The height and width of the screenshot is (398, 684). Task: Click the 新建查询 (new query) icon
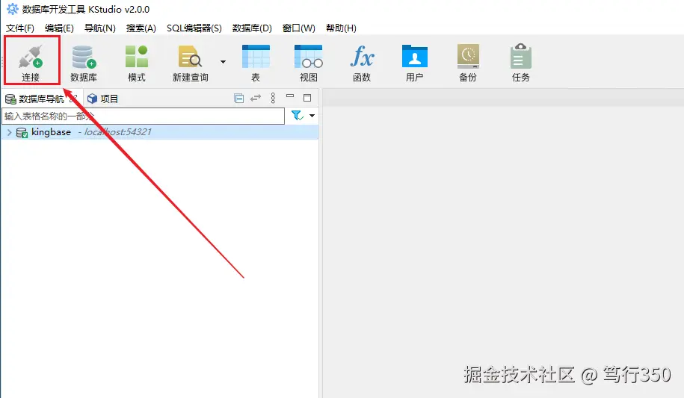(x=190, y=63)
